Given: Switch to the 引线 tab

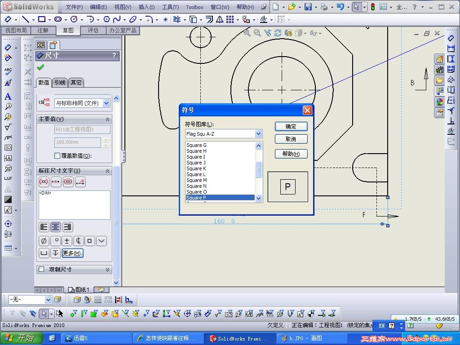Looking at the screenshot, I should (60, 82).
